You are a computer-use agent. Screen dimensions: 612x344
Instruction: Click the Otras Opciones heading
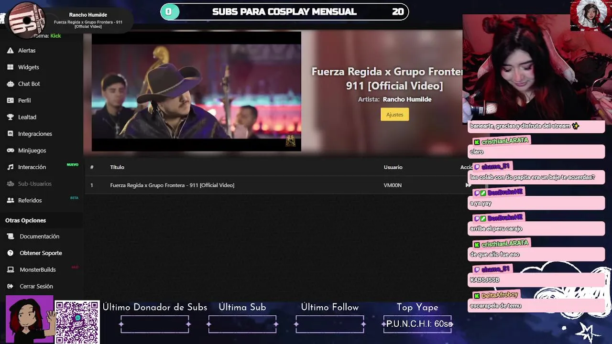[x=25, y=220]
